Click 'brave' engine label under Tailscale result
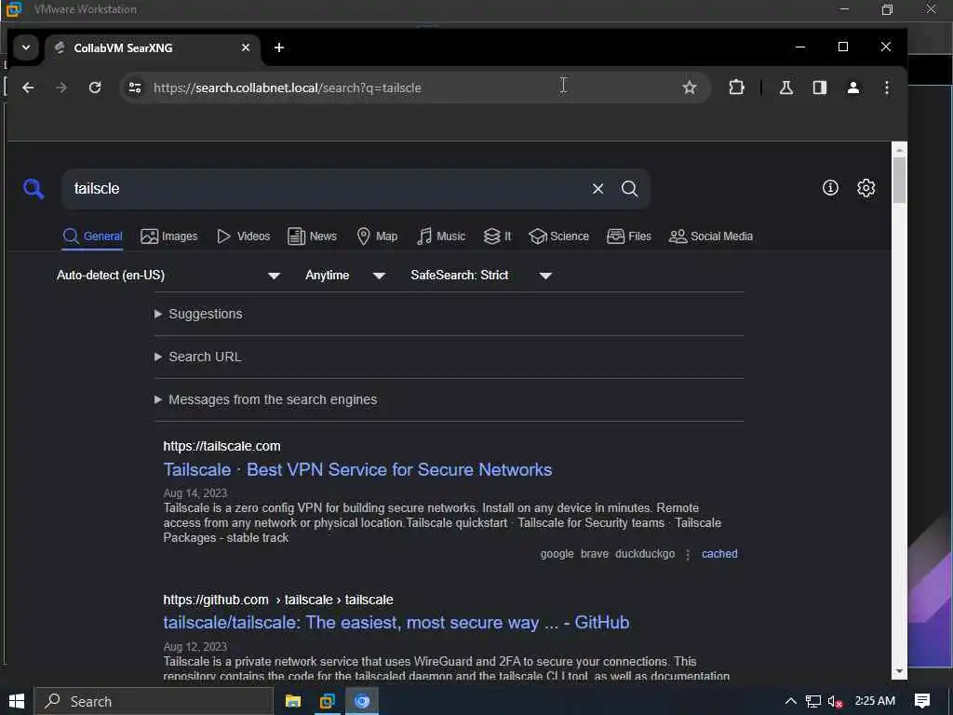This screenshot has height=715, width=953. click(x=595, y=554)
